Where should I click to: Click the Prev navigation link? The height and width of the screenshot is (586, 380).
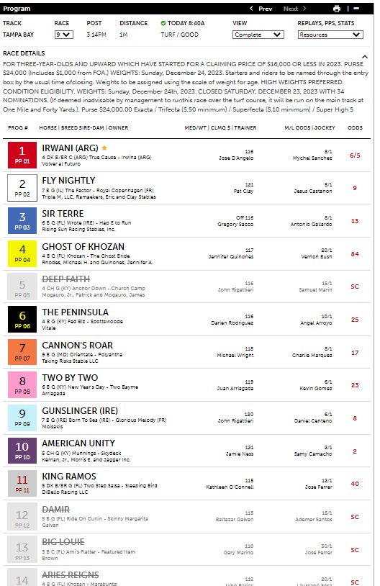tap(266, 9)
